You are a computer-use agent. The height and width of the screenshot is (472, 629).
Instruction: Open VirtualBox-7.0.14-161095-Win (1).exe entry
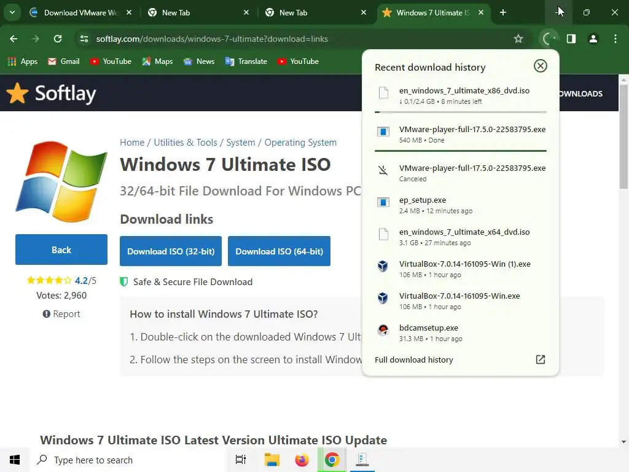pyautogui.click(x=461, y=269)
